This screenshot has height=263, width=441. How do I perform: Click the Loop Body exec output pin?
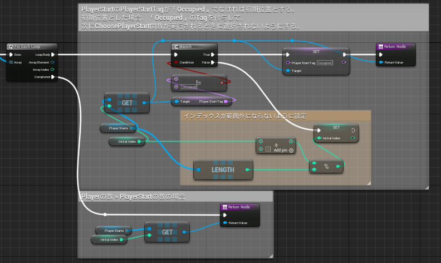[x=52, y=55]
